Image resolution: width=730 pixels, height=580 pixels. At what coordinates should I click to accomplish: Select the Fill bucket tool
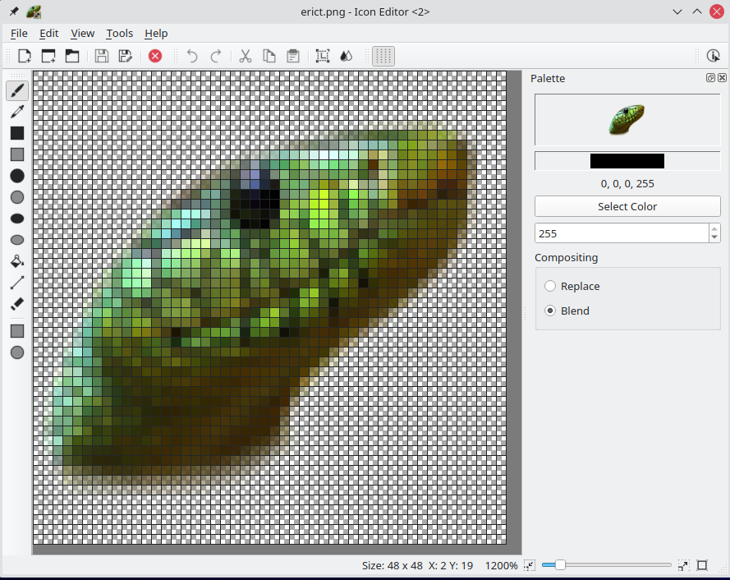pyautogui.click(x=16, y=261)
